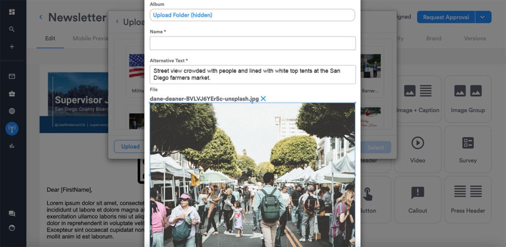Switch to the Versions tab

[x=475, y=39]
